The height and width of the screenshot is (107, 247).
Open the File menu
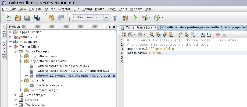point(4,9)
